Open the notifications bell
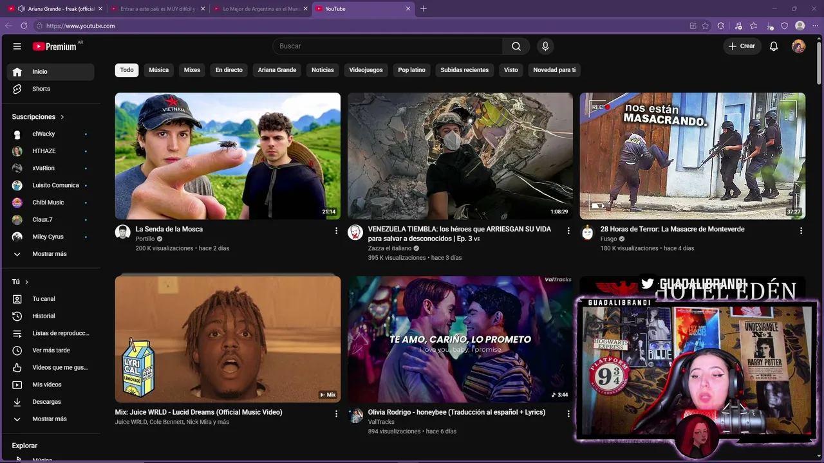This screenshot has width=824, height=463. click(x=774, y=46)
